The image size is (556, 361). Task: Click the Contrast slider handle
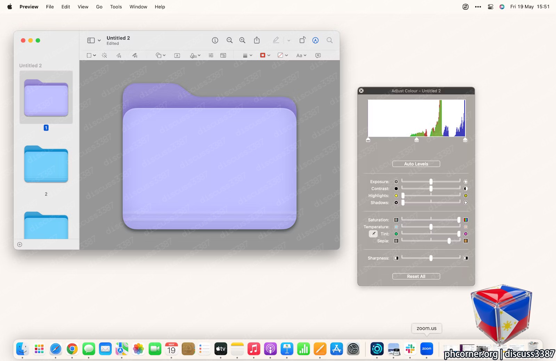click(431, 189)
